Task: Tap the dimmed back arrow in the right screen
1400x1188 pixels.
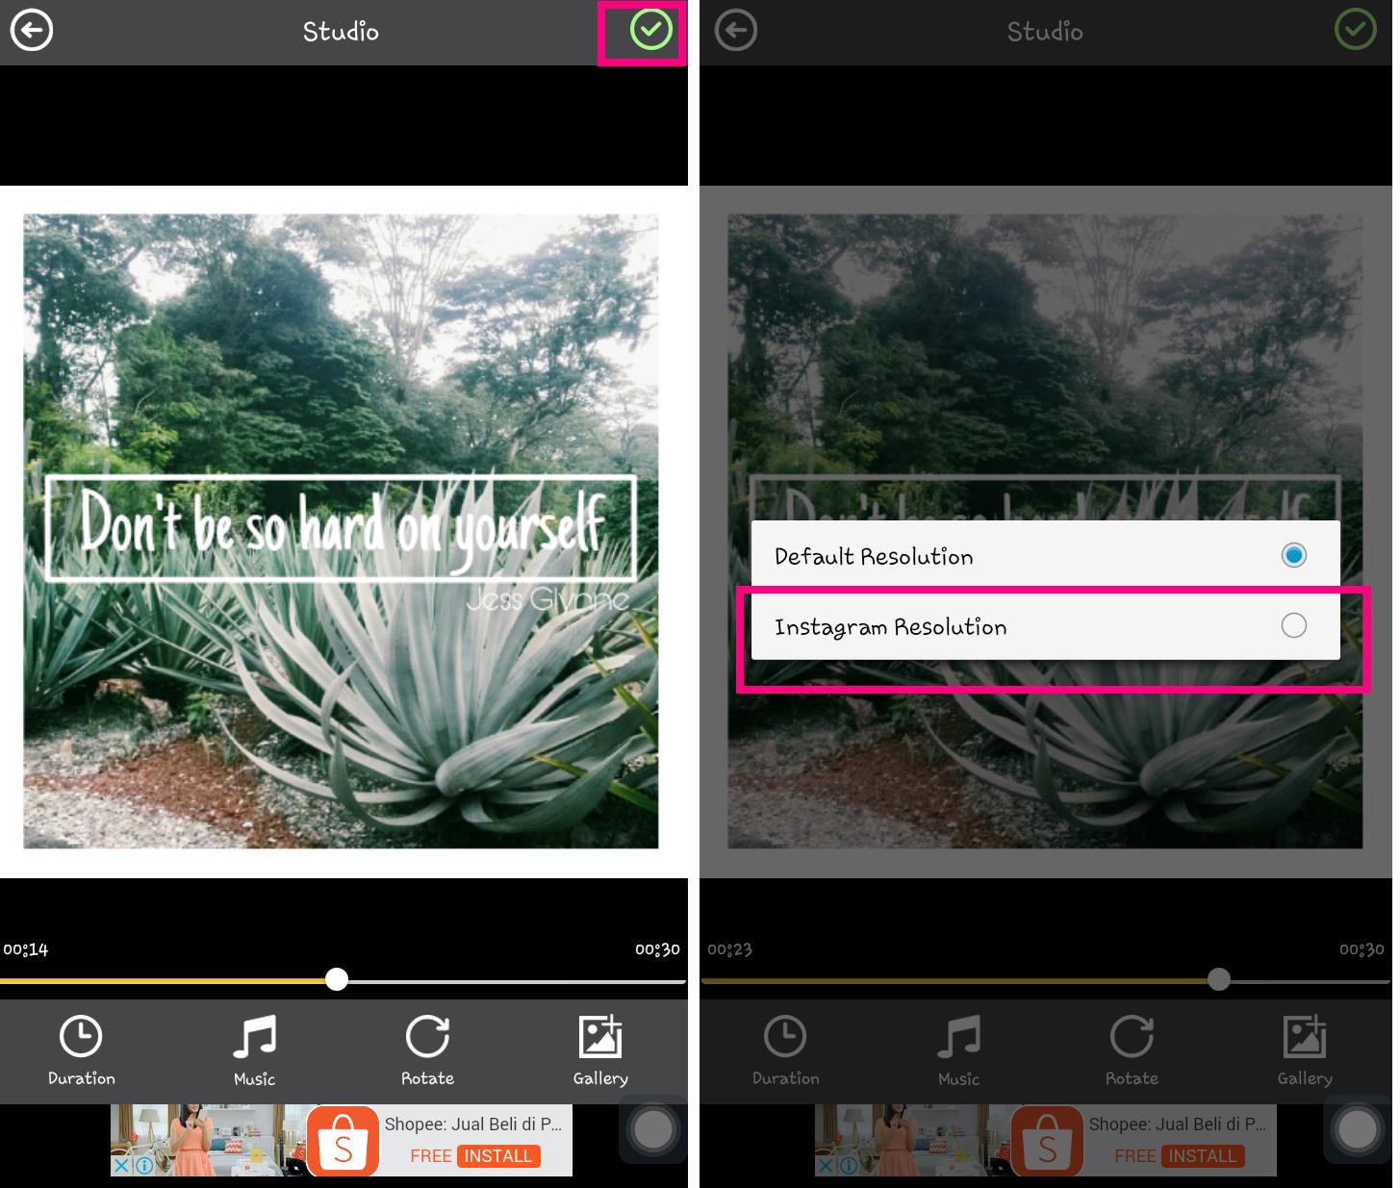Action: click(736, 31)
